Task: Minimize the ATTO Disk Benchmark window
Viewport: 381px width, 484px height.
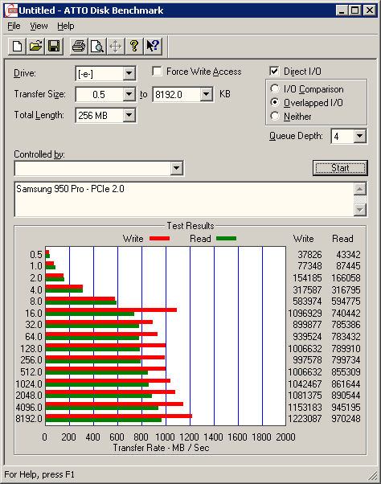Action: pyautogui.click(x=341, y=10)
